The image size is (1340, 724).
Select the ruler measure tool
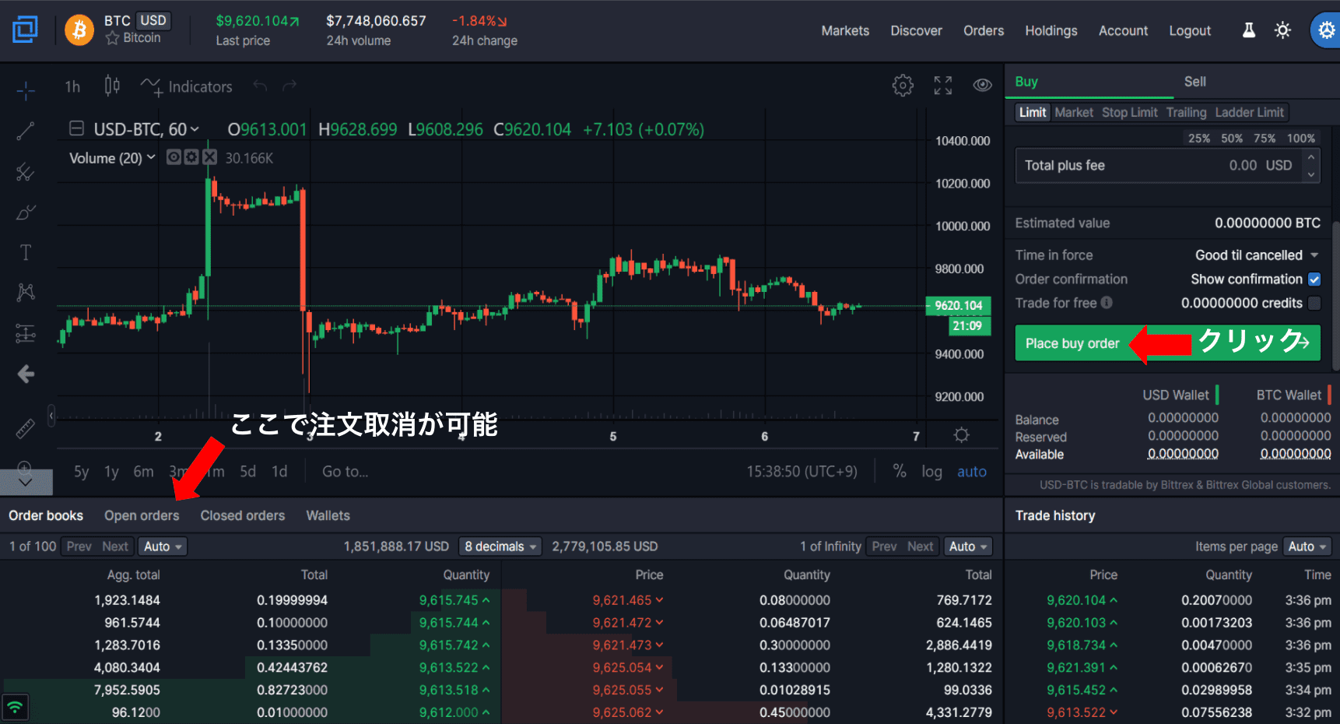click(26, 428)
